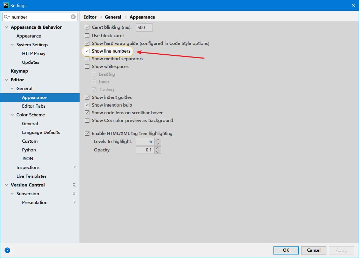Increase Levels to highlight with up arrow

click(158, 140)
